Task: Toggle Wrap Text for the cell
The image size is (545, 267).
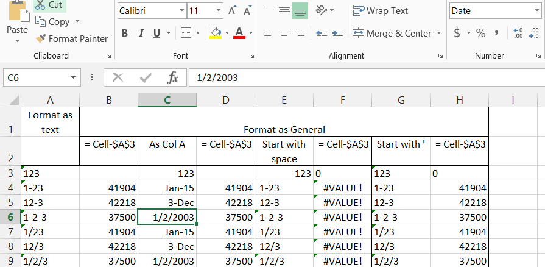Action: [x=381, y=11]
